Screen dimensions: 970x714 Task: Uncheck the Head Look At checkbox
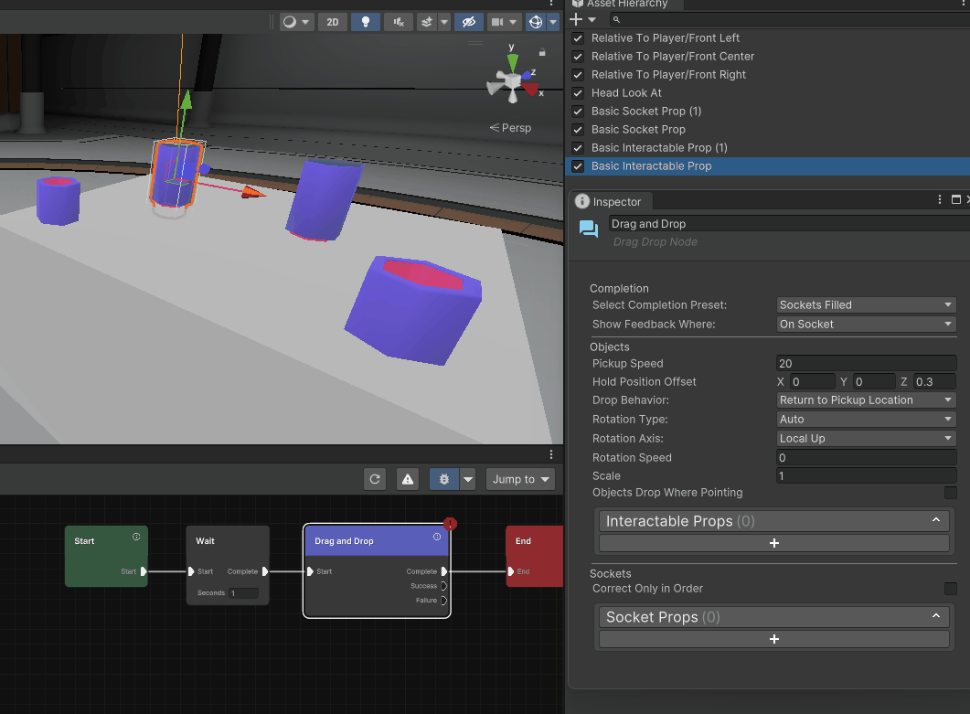click(x=579, y=92)
